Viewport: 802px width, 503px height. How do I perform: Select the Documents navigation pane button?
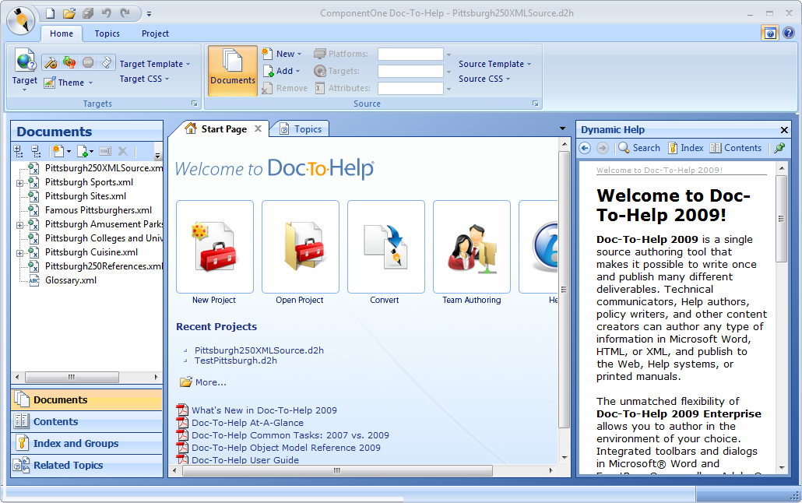[86, 399]
